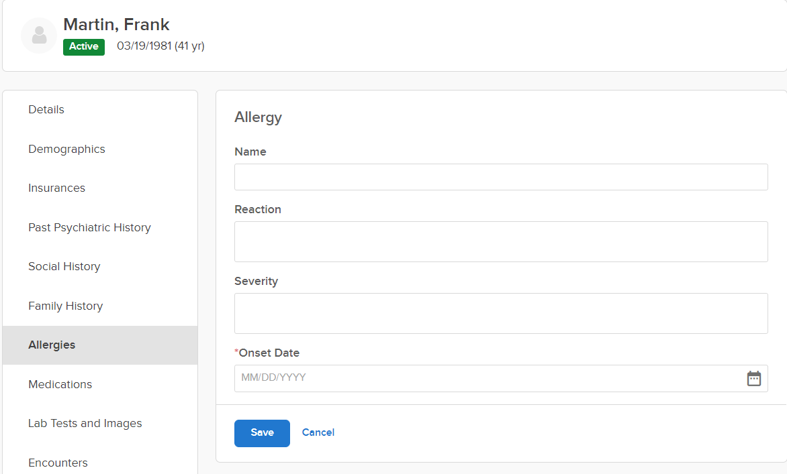Select the Allergies sidebar item

52,345
